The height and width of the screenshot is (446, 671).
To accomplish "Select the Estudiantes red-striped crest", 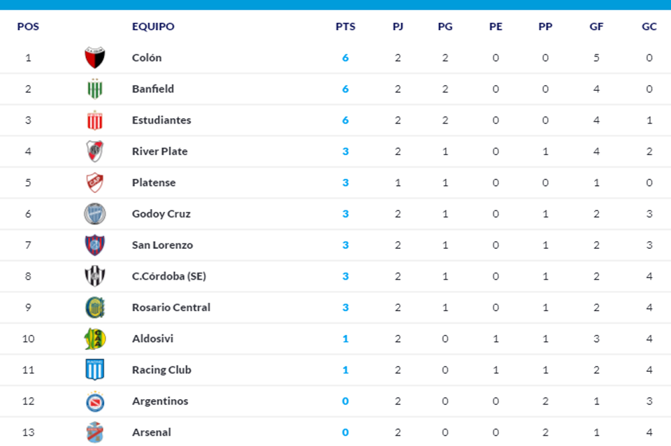I will (x=94, y=120).
